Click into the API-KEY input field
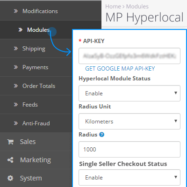Image resolution: width=187 pixels, height=187 pixels. tap(129, 56)
